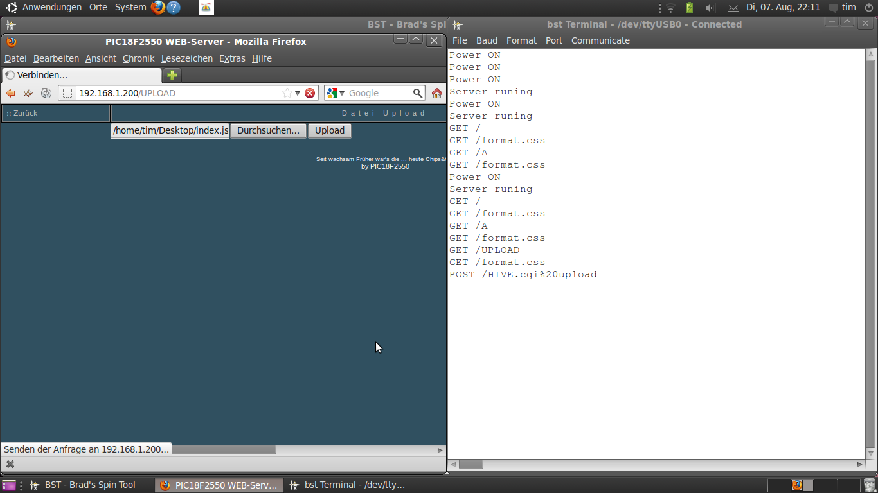Screen dimensions: 878x493
Task: Open the help icon in top panel
Action: click(174, 8)
